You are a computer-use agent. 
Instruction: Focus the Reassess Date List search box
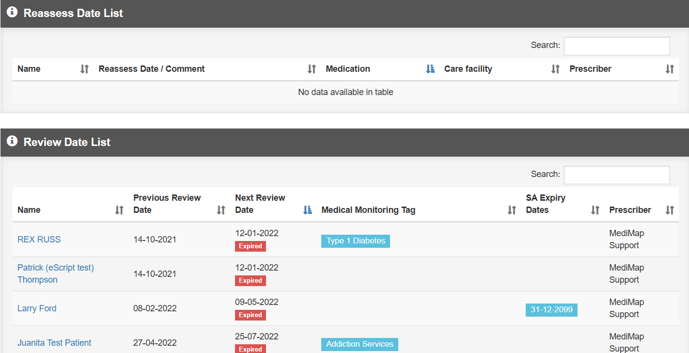pos(616,46)
